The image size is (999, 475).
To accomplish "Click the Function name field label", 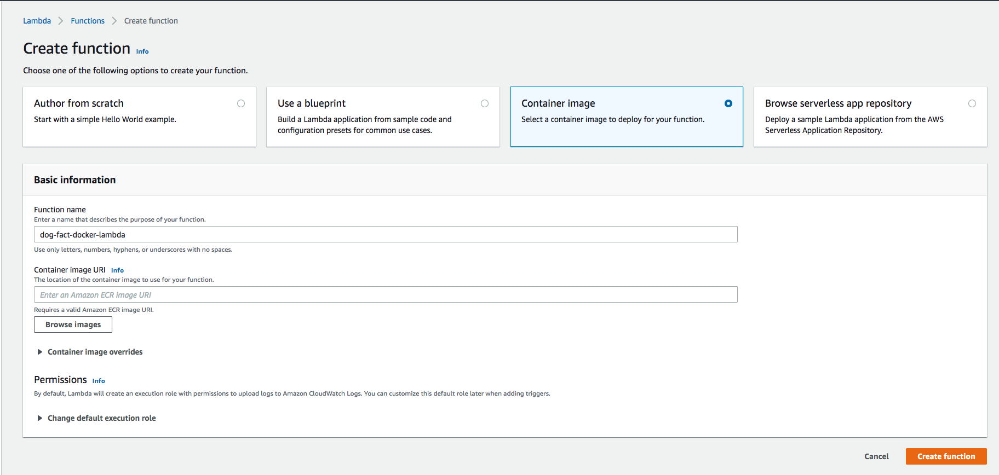I will coord(60,210).
